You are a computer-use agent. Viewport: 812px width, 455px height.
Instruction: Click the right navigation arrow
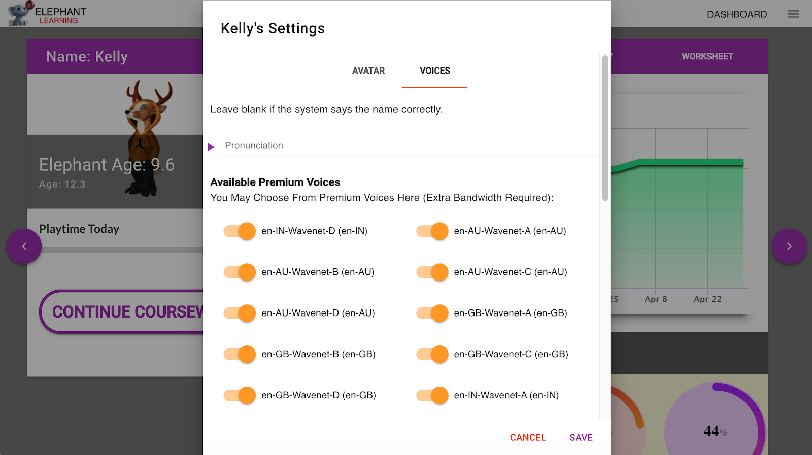click(x=789, y=246)
